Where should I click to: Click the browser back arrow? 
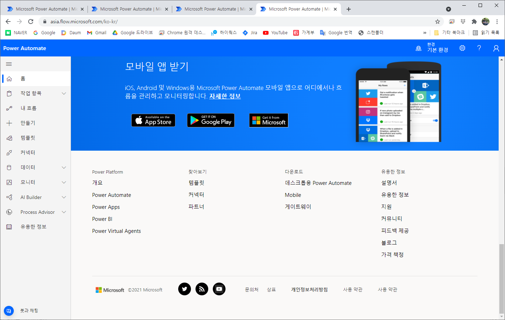(8, 22)
